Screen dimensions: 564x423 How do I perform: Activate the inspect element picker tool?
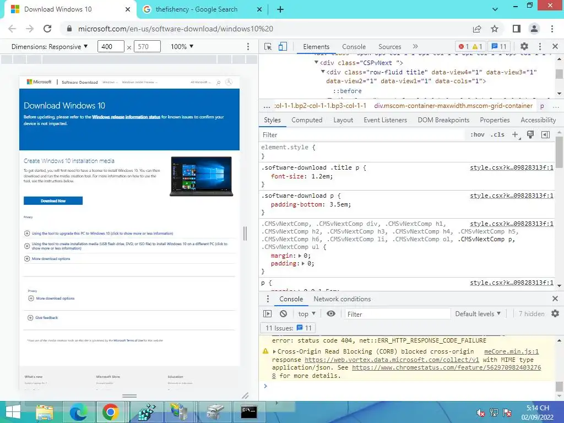[268, 47]
